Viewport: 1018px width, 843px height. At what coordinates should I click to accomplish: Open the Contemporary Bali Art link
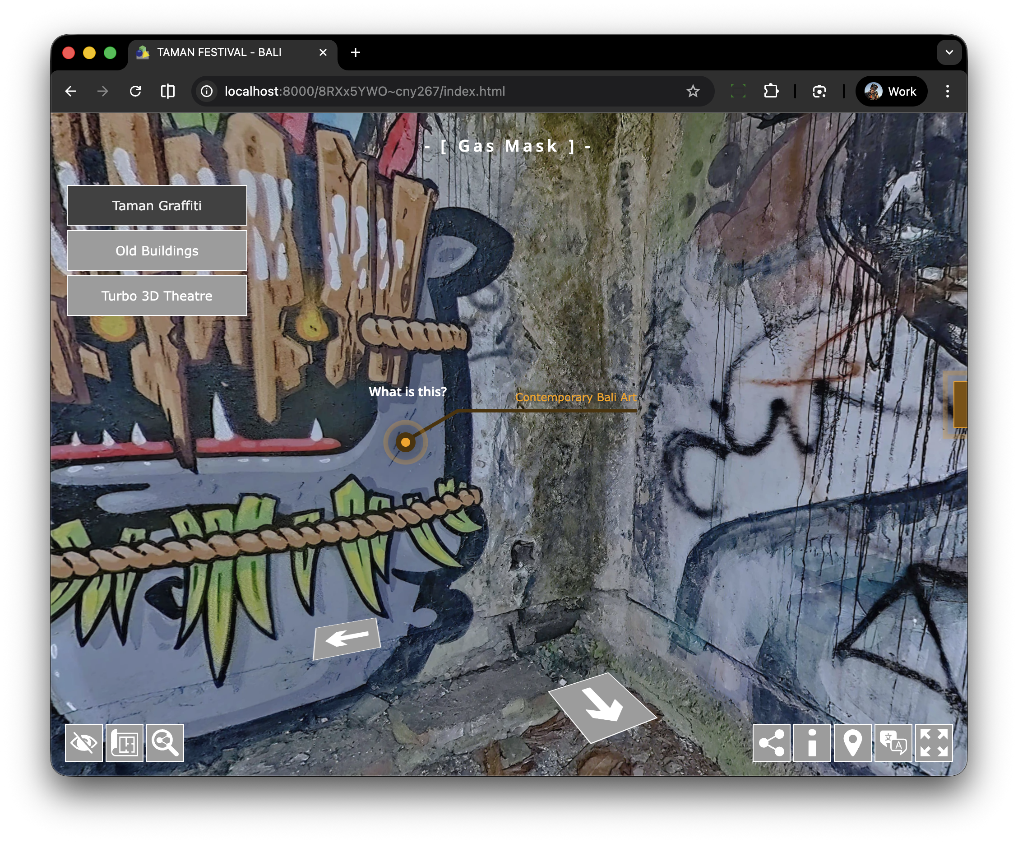pos(575,397)
